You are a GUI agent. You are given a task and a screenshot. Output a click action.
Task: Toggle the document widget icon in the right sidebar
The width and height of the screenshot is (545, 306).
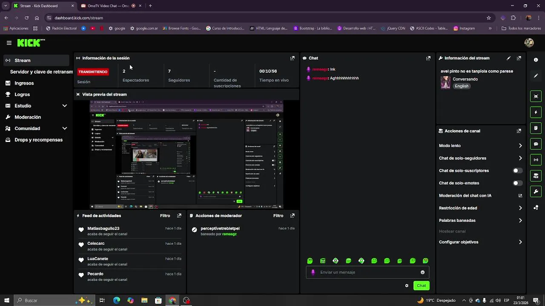(x=536, y=128)
